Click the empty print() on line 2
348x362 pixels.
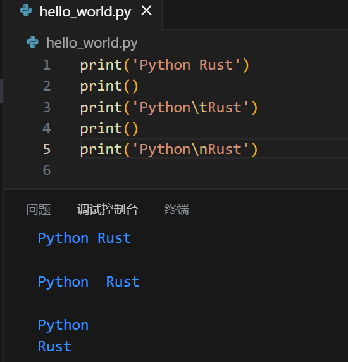(x=109, y=87)
